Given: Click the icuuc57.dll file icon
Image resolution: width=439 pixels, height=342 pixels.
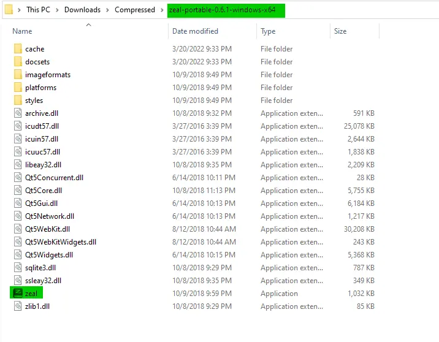Looking at the screenshot, I should tap(18, 151).
